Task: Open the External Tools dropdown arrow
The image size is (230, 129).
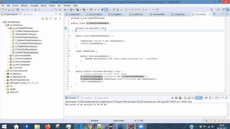Action: (x=87, y=10)
